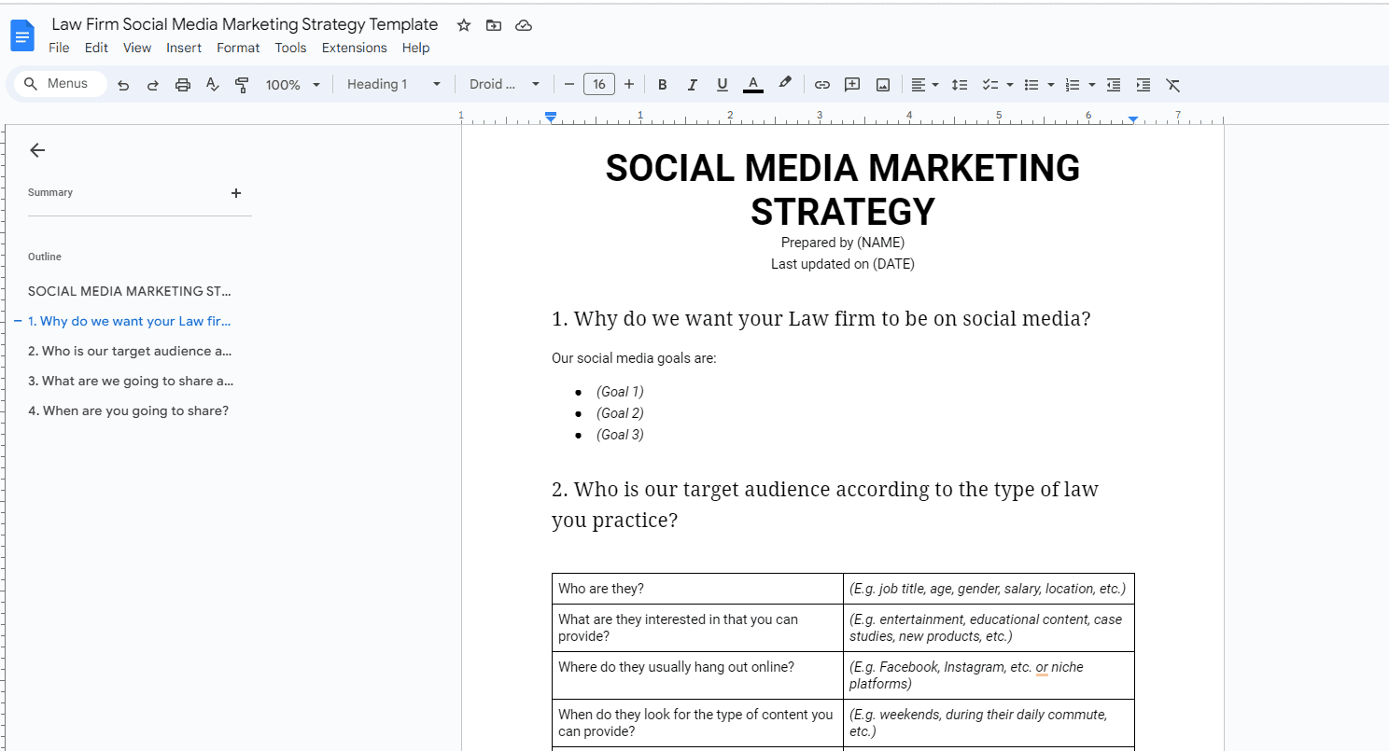Close the document outline with back arrow
The height and width of the screenshot is (751, 1389).
[x=37, y=150]
